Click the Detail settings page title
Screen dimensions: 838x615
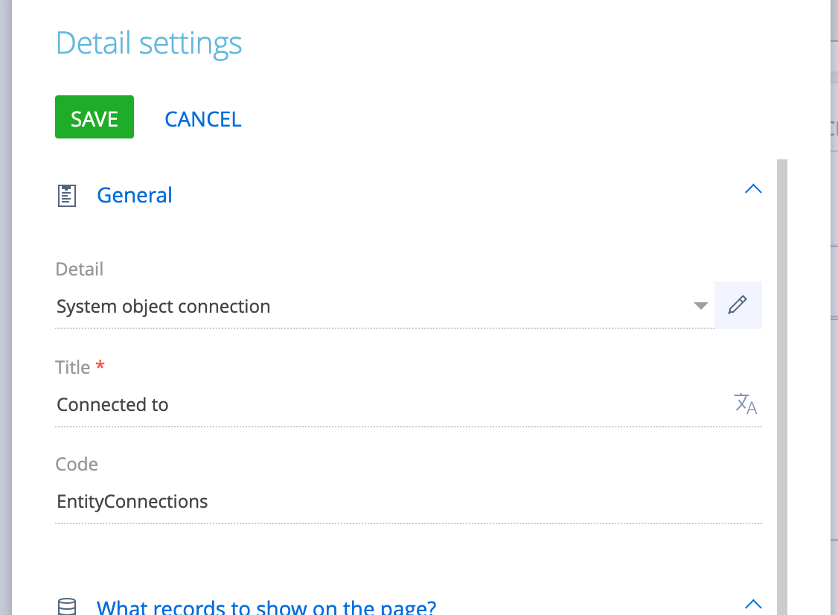149,43
